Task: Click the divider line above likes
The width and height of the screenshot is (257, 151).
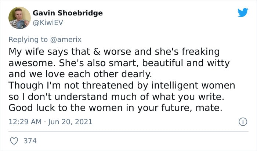Action: 128,131
